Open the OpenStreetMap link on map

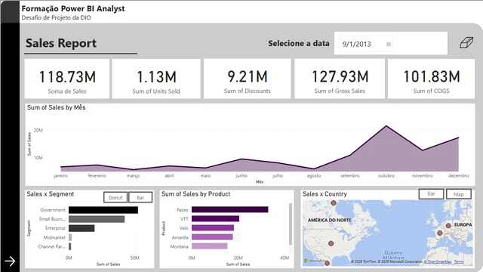tap(438, 262)
